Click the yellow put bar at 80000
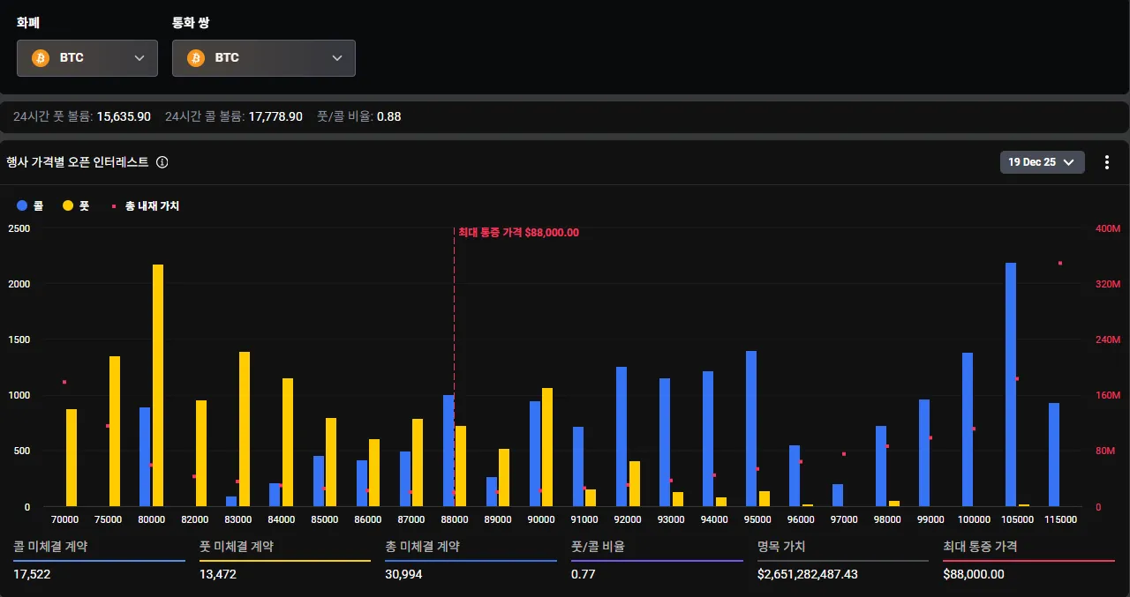1130x597 pixels. click(158, 385)
